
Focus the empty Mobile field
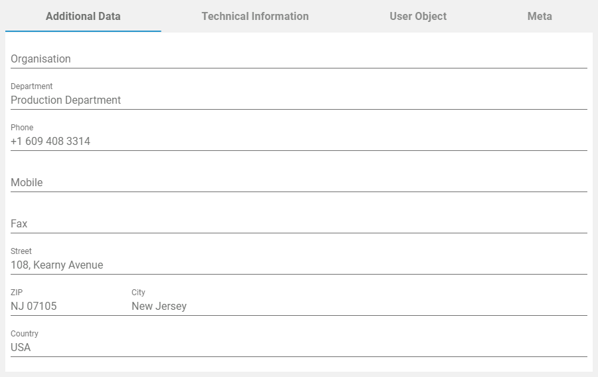point(298,182)
